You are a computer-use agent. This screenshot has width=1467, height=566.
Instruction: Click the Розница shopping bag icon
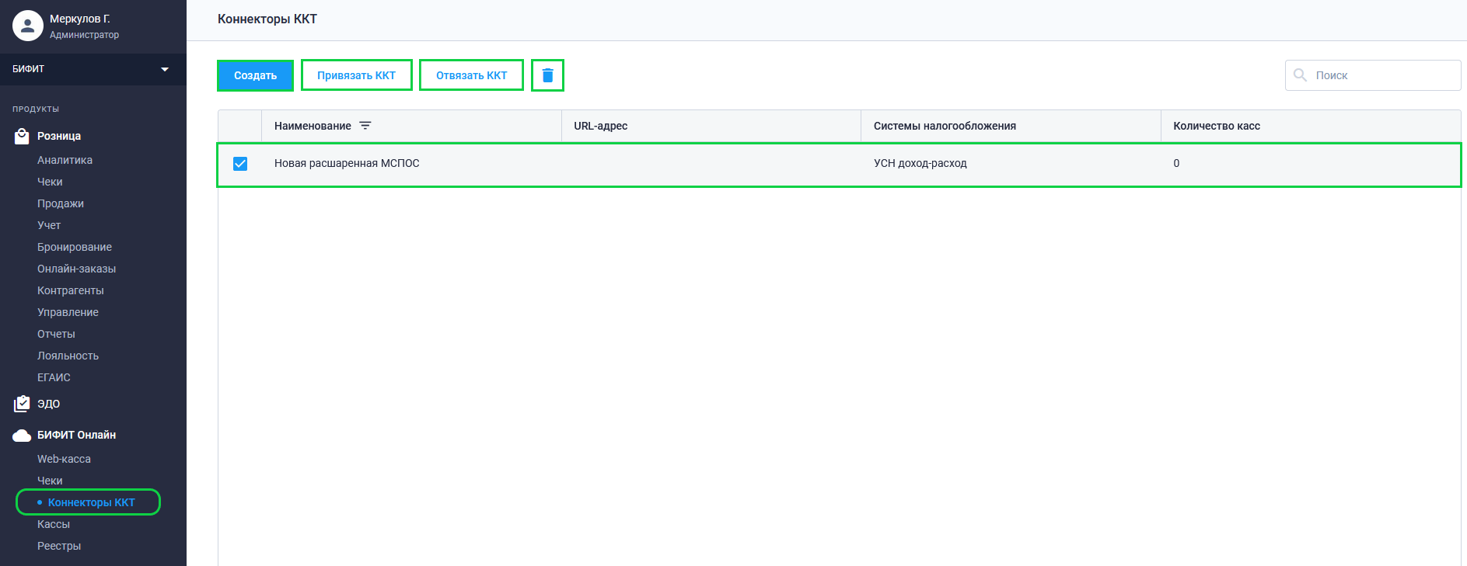(x=22, y=137)
